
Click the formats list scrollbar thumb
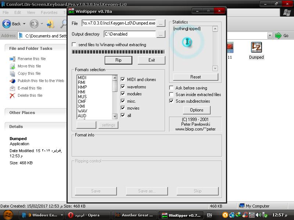(x=115, y=87)
